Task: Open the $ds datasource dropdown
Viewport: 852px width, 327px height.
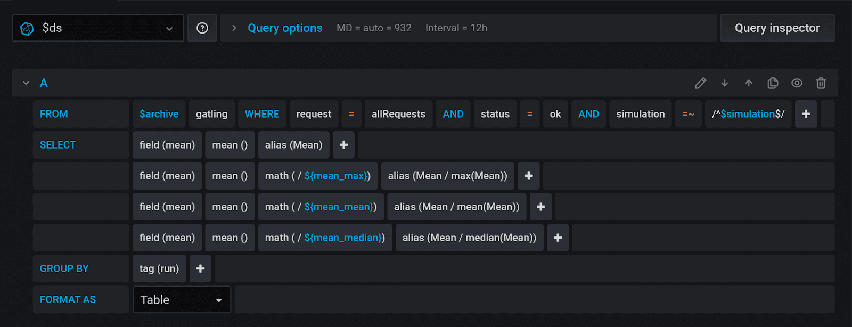Action: (98, 28)
